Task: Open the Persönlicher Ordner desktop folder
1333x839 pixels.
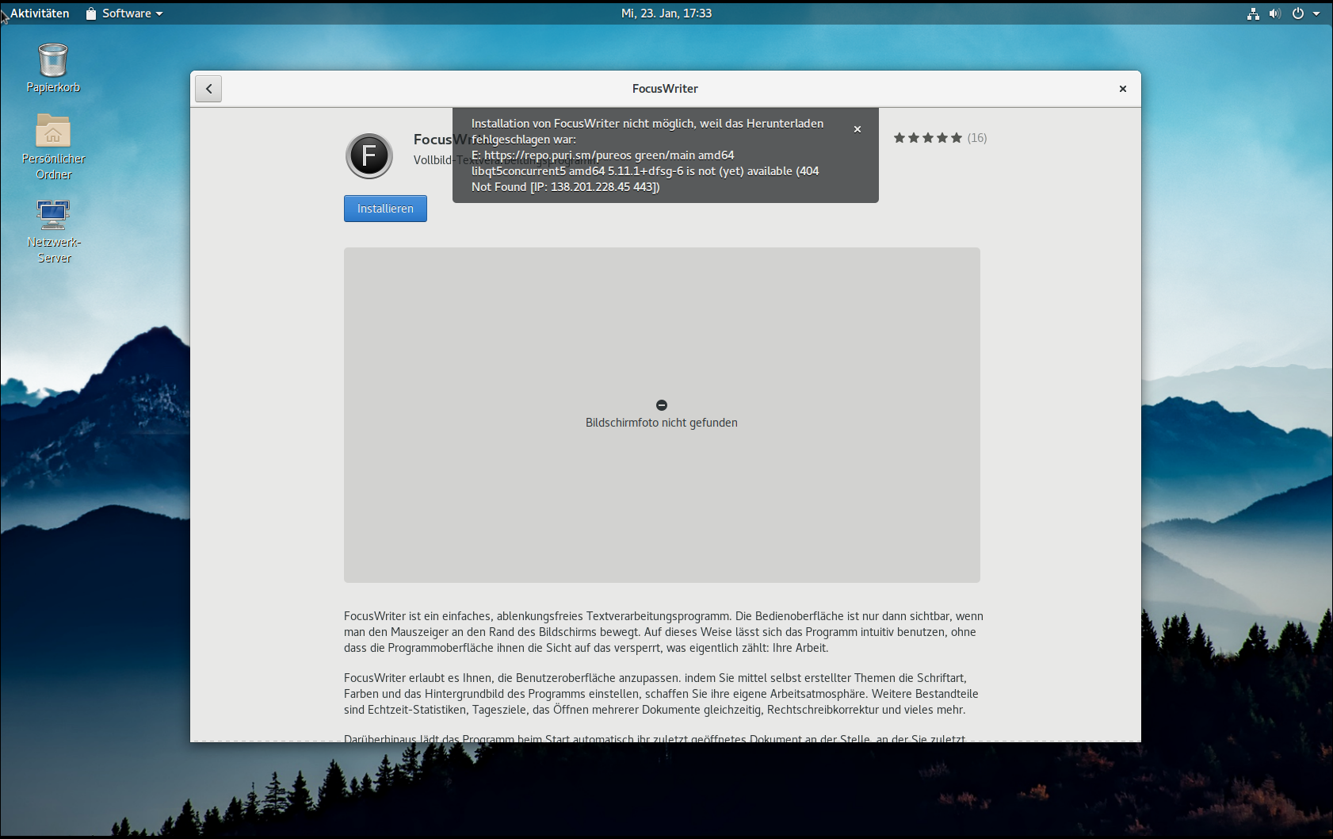Action: pos(53,132)
